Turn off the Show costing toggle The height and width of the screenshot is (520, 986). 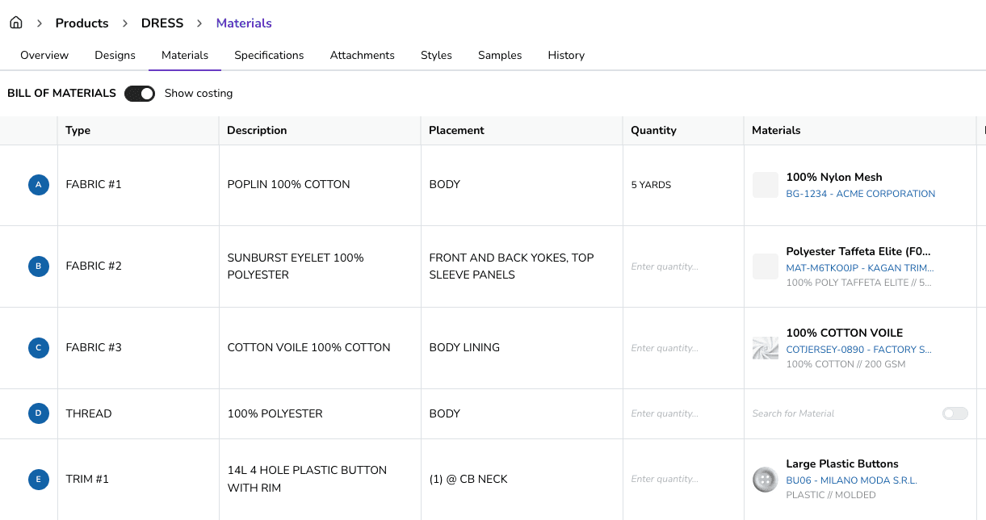(140, 94)
